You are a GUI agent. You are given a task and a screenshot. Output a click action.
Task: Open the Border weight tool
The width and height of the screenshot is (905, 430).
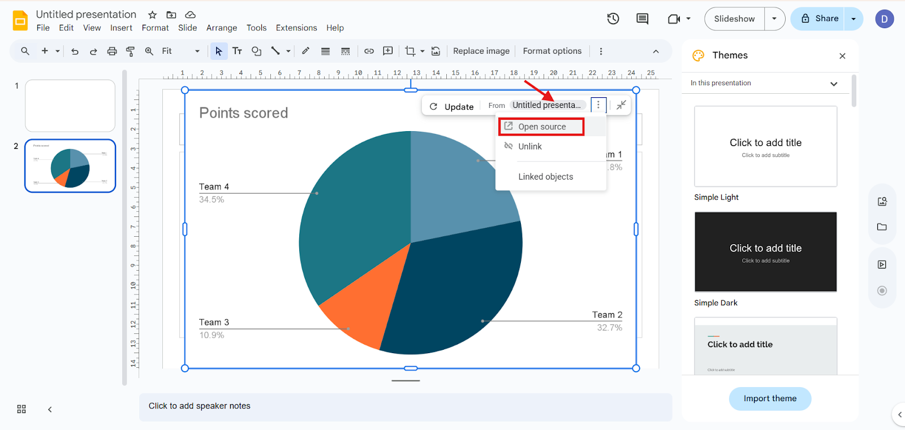tap(325, 51)
